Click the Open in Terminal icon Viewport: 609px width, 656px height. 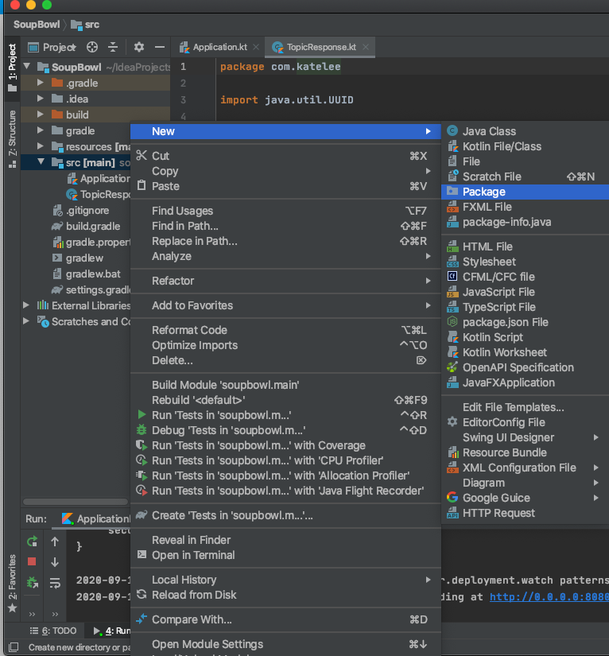click(142, 555)
